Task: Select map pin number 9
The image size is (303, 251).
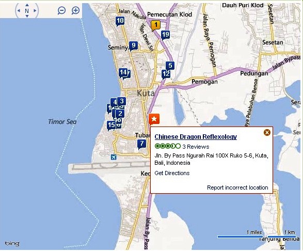Action: (133, 46)
